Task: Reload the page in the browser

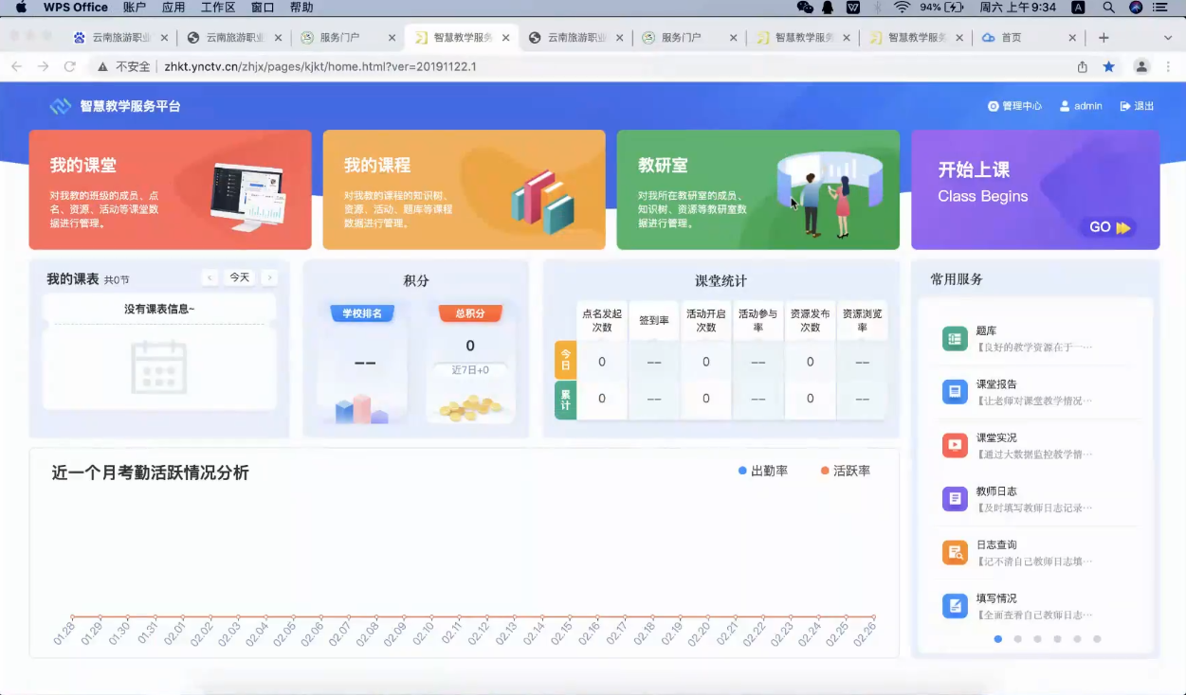Action: pos(69,66)
